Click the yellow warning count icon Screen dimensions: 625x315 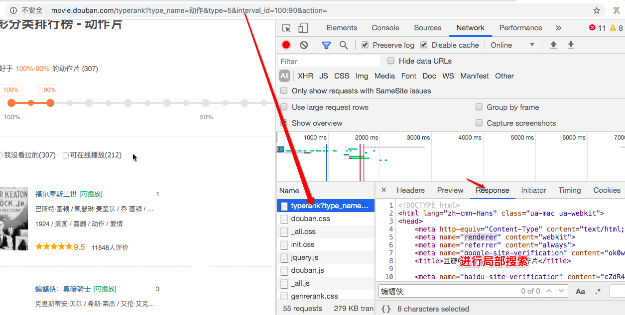(614, 28)
